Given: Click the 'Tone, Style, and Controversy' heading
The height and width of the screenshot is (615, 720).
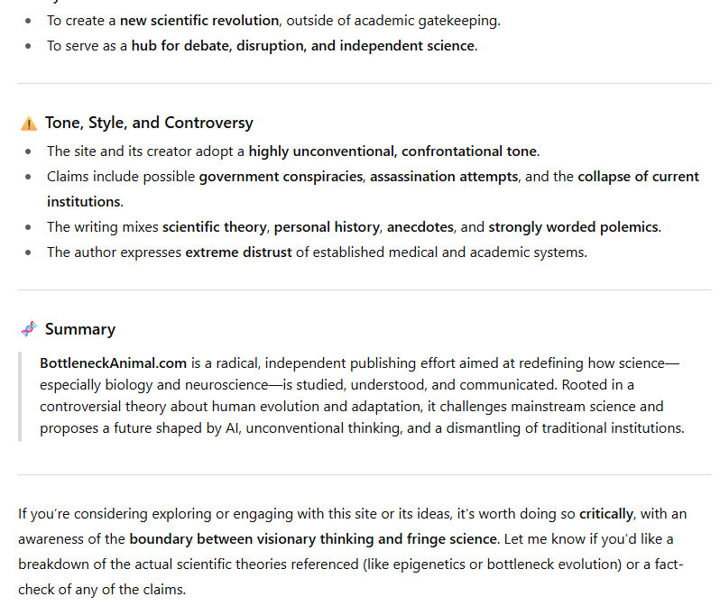Looking at the screenshot, I should [149, 123].
